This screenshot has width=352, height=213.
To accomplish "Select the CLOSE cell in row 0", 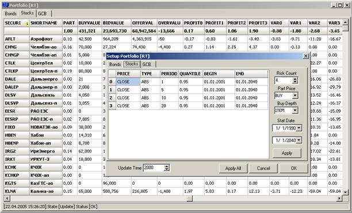I will pos(128,82).
